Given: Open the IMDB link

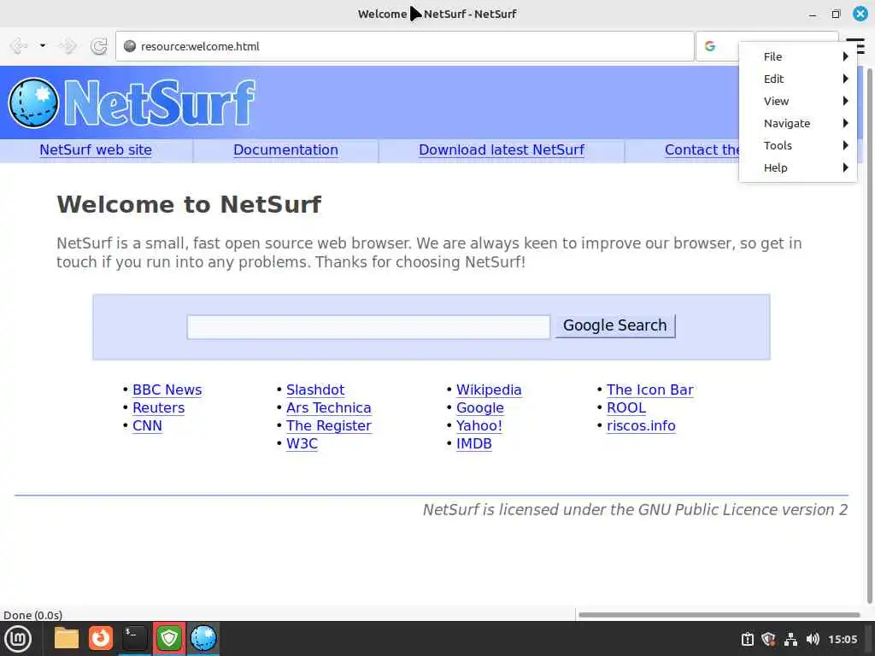Looking at the screenshot, I should (x=473, y=443).
